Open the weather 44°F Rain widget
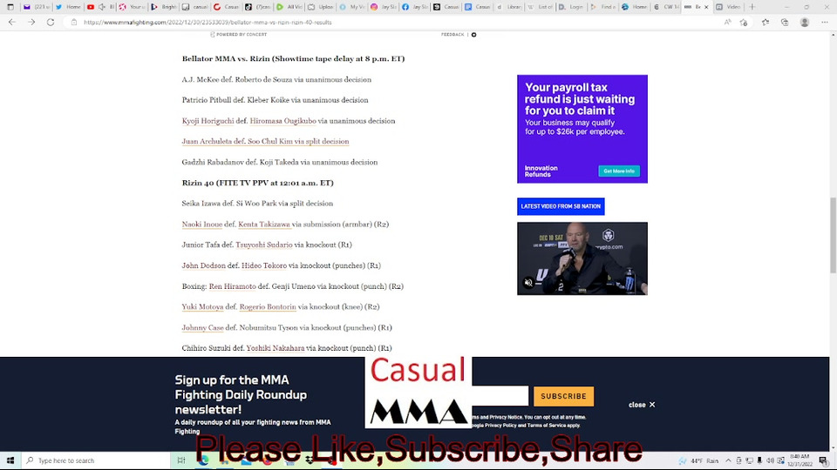 pos(698,460)
